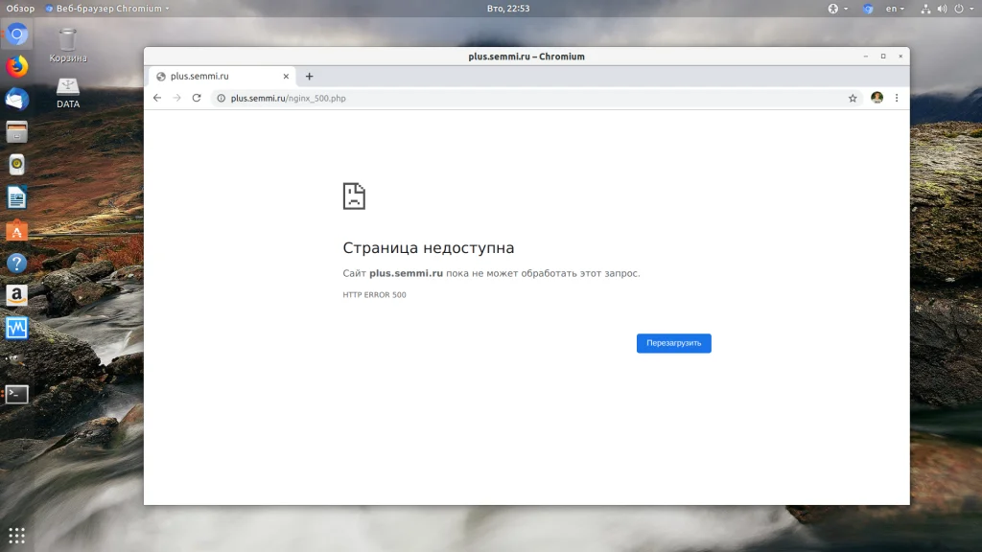The height and width of the screenshot is (552, 982).
Task: Open the DATA drive desktop icon
Action: (68, 93)
